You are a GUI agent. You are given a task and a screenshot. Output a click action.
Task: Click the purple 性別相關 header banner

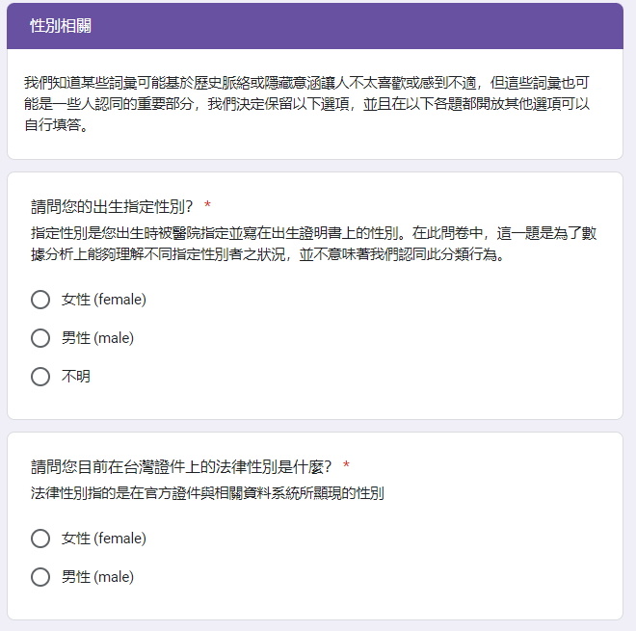coord(315,26)
